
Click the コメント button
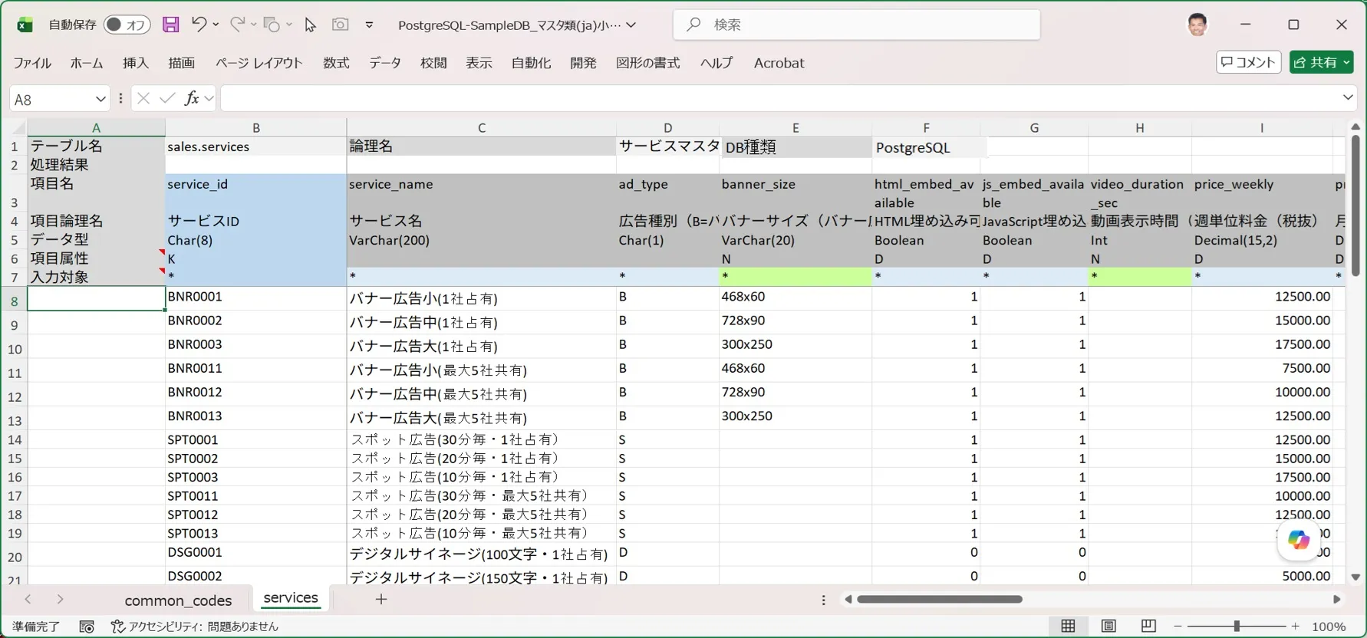click(1248, 62)
